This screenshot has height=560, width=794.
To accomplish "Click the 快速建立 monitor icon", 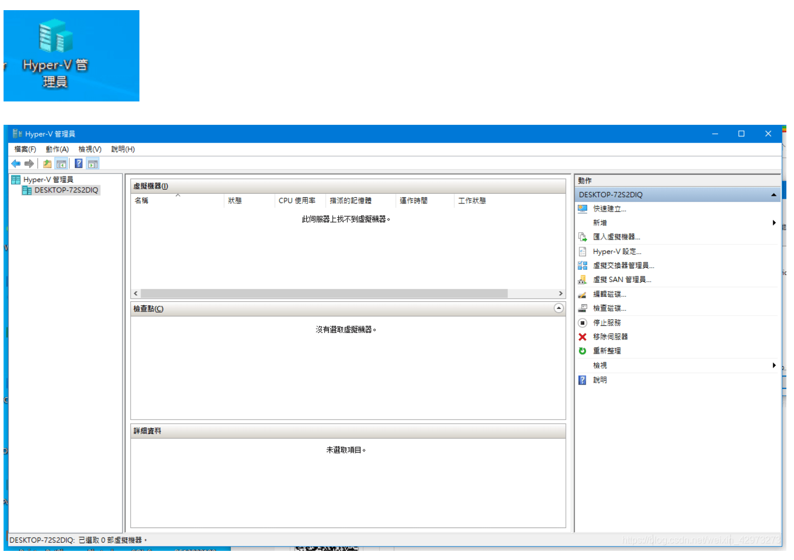I will coord(583,208).
